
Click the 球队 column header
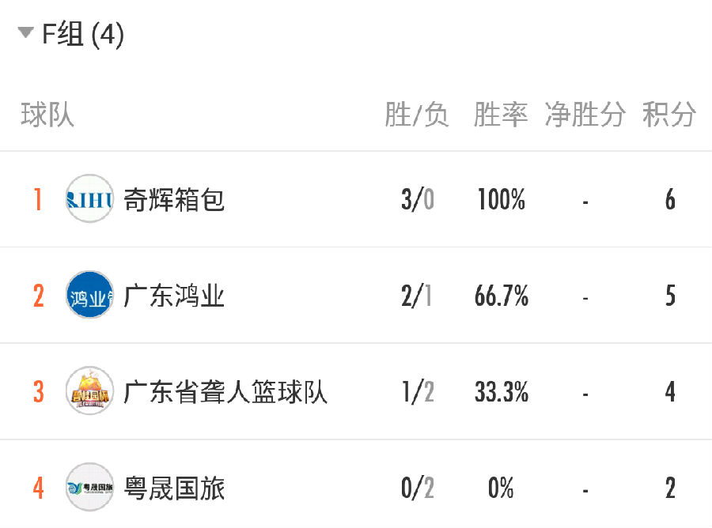click(47, 115)
